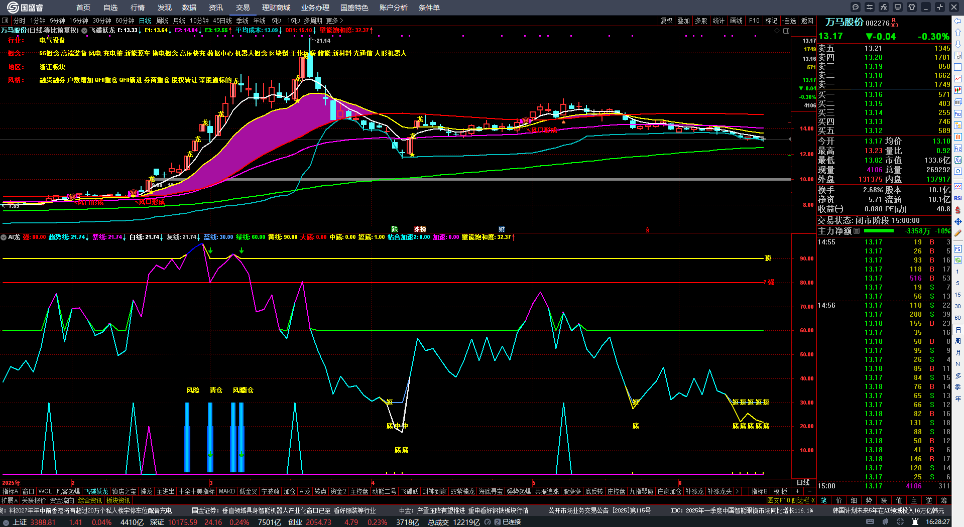Image resolution: width=964 pixels, height=527 pixels.
Task: Switch to candlestick chart icon in sidebar
Action: [958, 90]
